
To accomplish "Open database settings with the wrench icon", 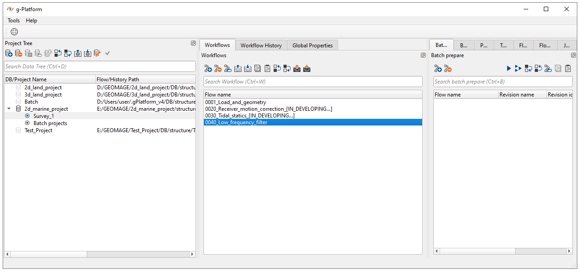I will [97, 54].
